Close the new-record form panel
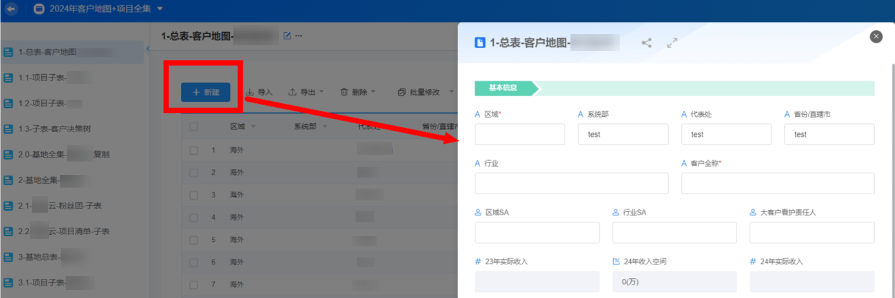The width and height of the screenshot is (895, 298). coord(876,37)
